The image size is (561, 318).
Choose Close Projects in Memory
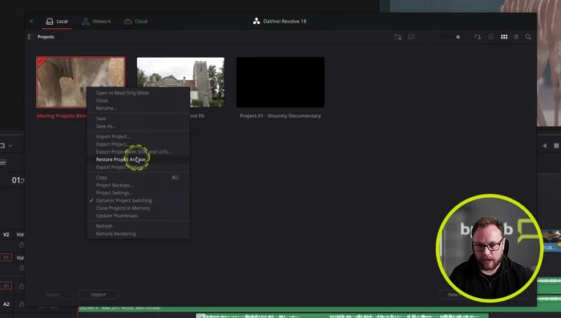123,208
